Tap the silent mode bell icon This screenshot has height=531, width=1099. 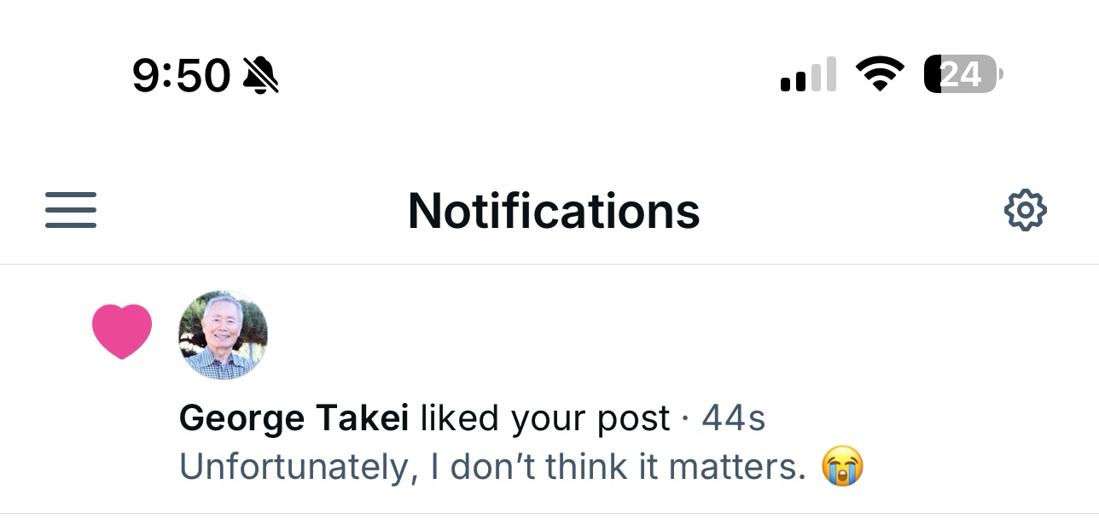click(260, 75)
